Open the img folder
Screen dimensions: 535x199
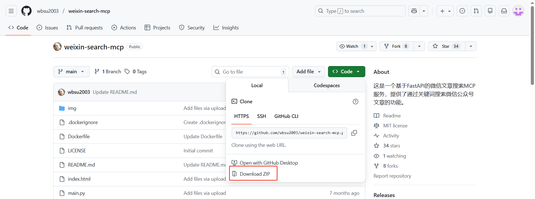coord(72,108)
